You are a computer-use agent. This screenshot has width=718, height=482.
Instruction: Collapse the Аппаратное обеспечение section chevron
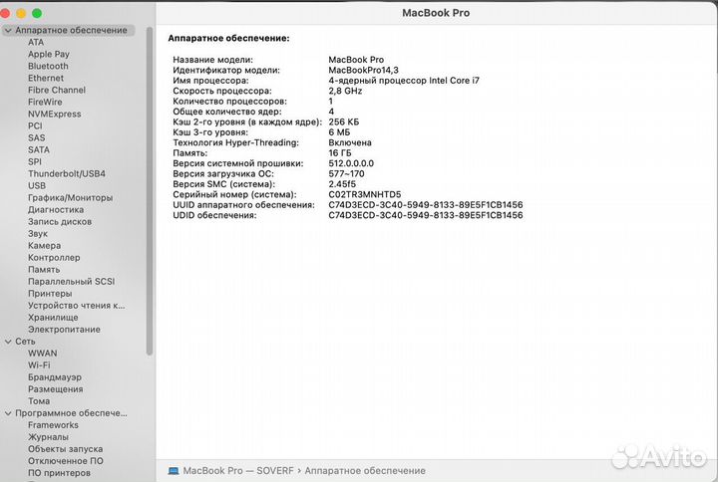point(8,30)
